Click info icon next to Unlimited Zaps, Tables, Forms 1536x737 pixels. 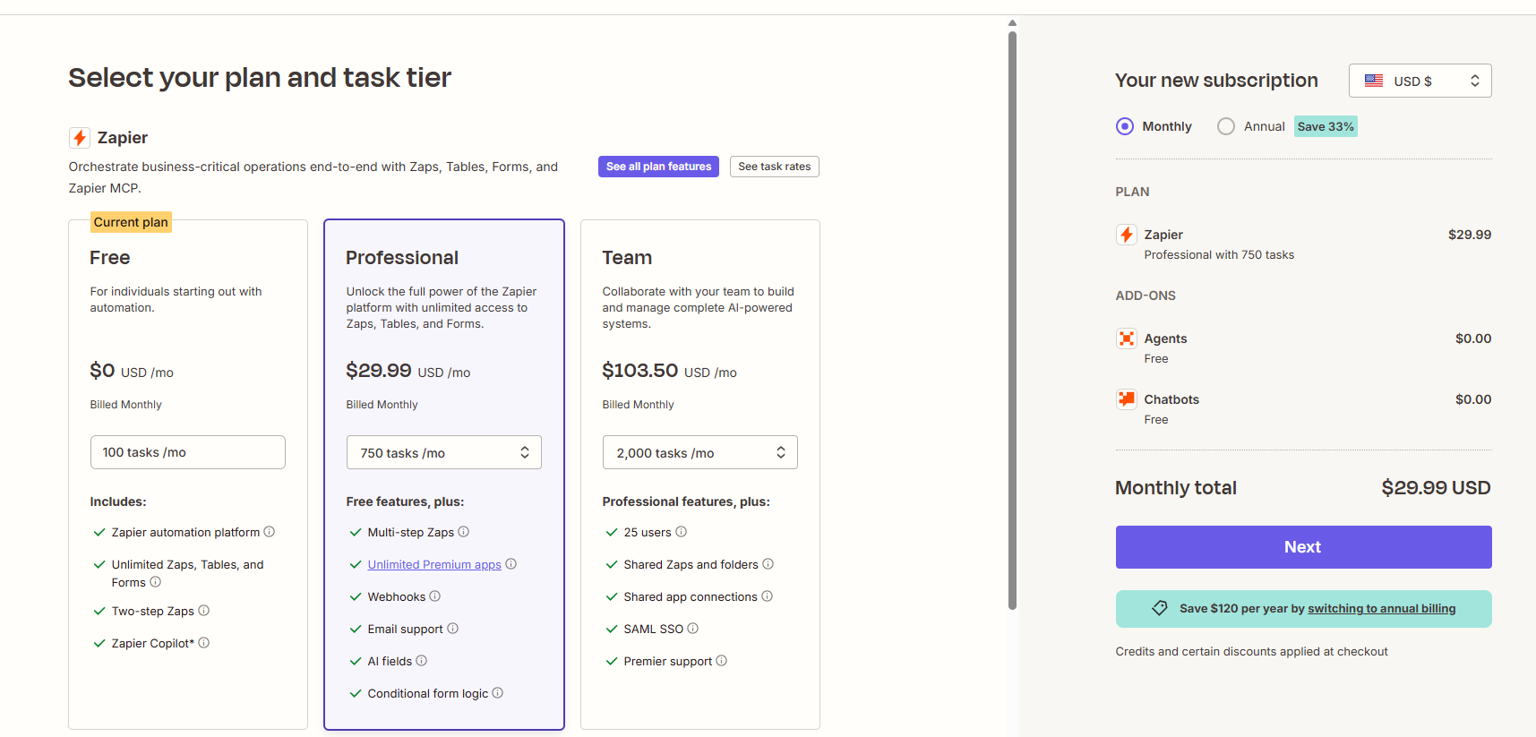pyautogui.click(x=156, y=582)
